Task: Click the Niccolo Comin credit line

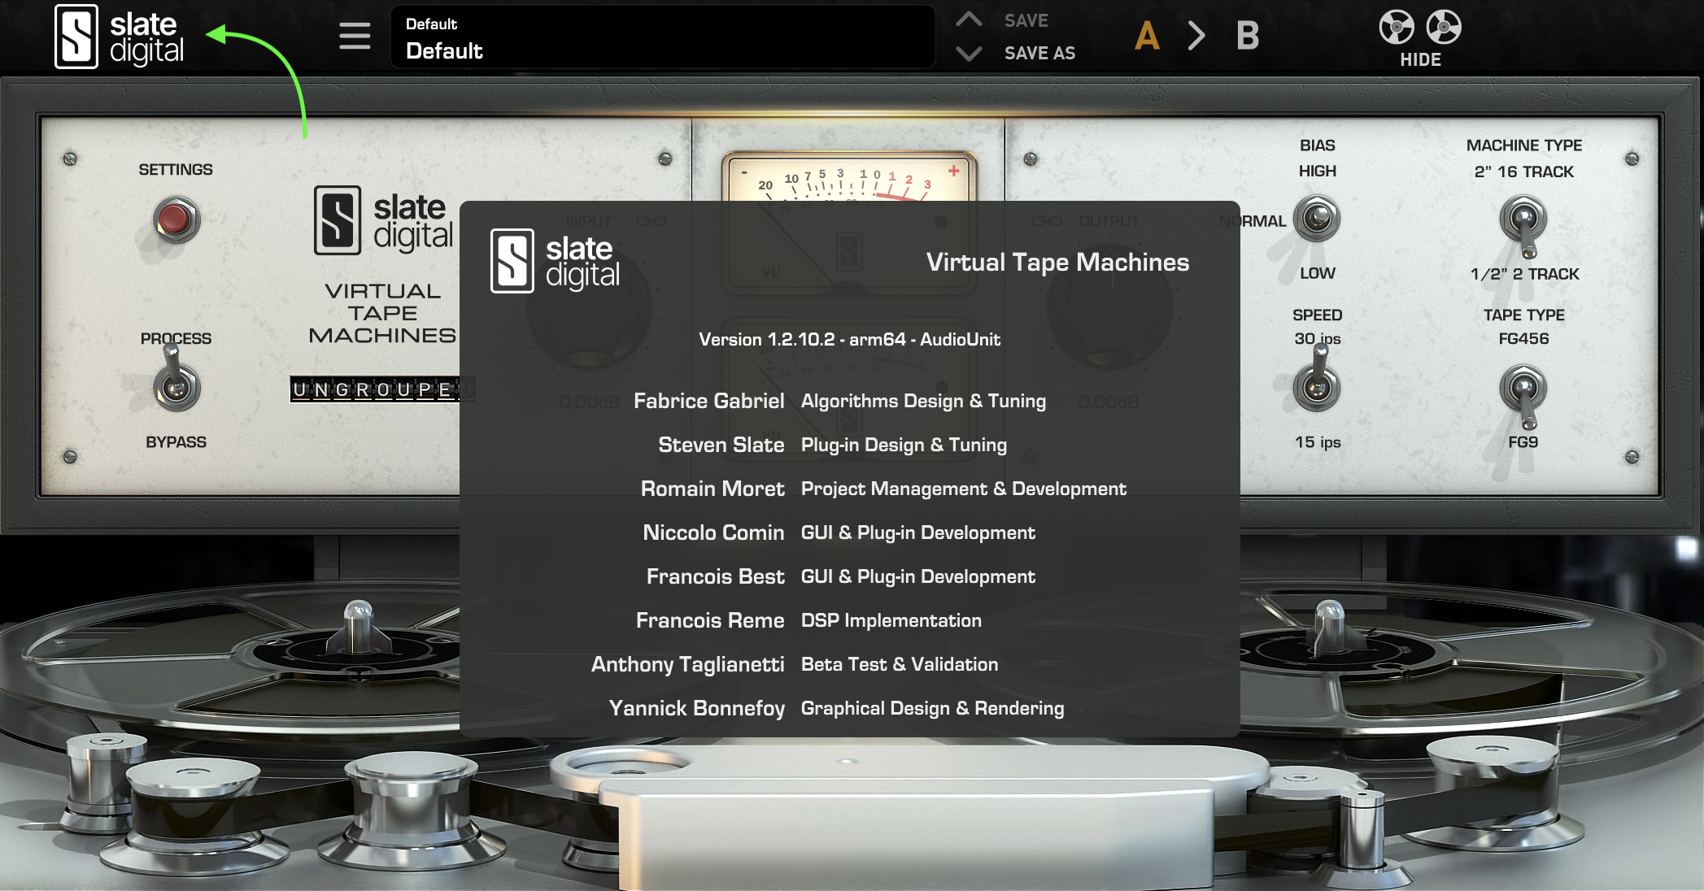Action: (x=839, y=532)
